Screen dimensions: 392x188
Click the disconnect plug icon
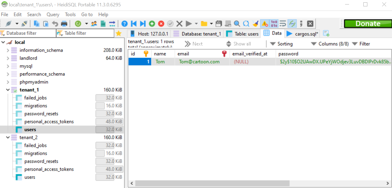[24, 24]
